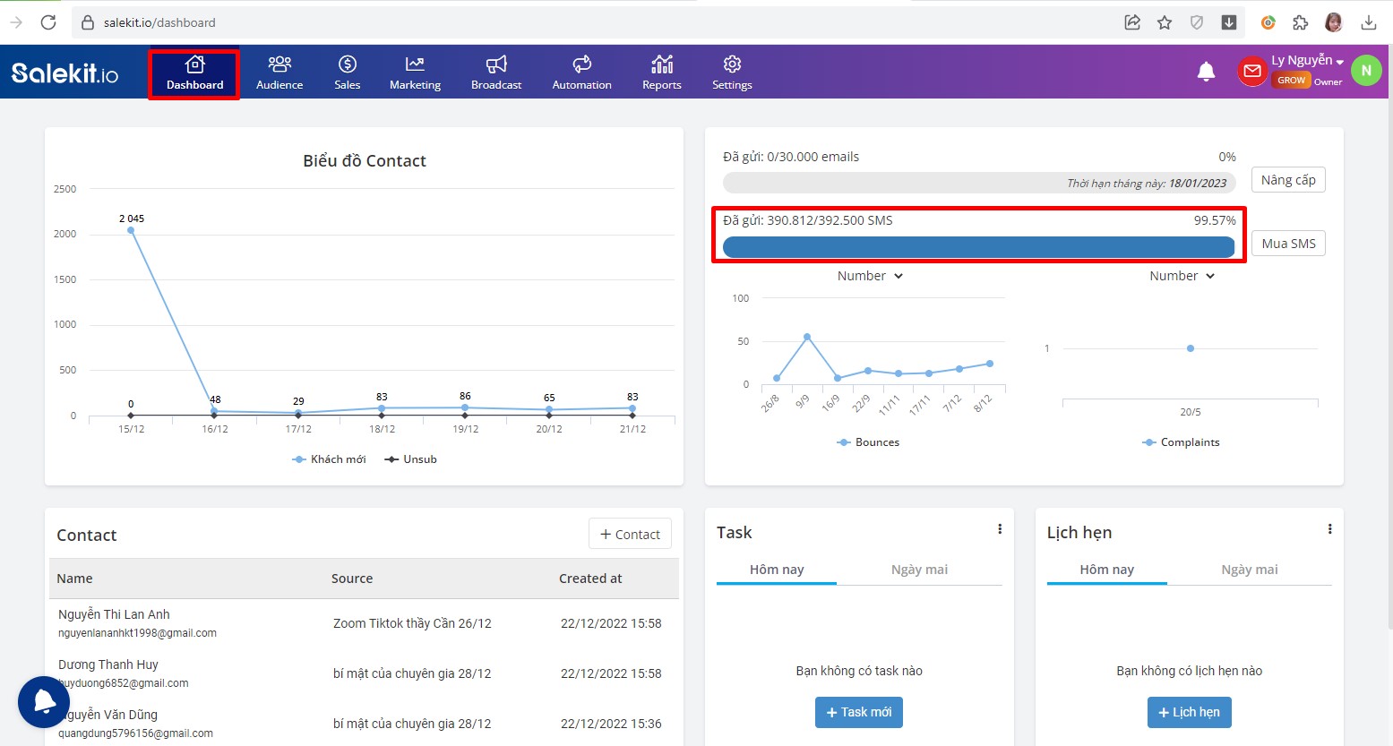Click the green N avatar
This screenshot has width=1393, height=746.
1366,71
